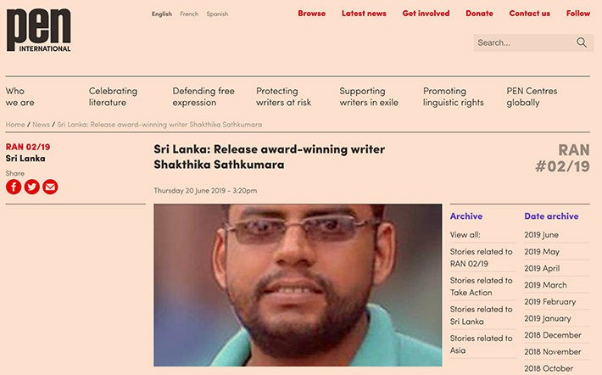Screen dimensions: 602x375
Task: Switch site language to Spanish
Action: click(217, 14)
